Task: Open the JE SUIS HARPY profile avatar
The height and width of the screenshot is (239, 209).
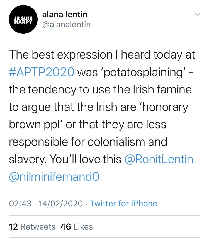Action: [23, 19]
